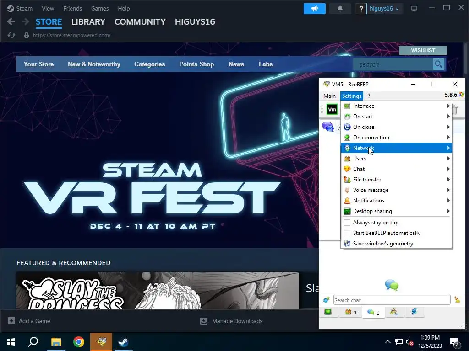Image resolution: width=469 pixels, height=351 pixels.
Task: Switch to the groups tab in BeeBEEP
Action: 393,312
